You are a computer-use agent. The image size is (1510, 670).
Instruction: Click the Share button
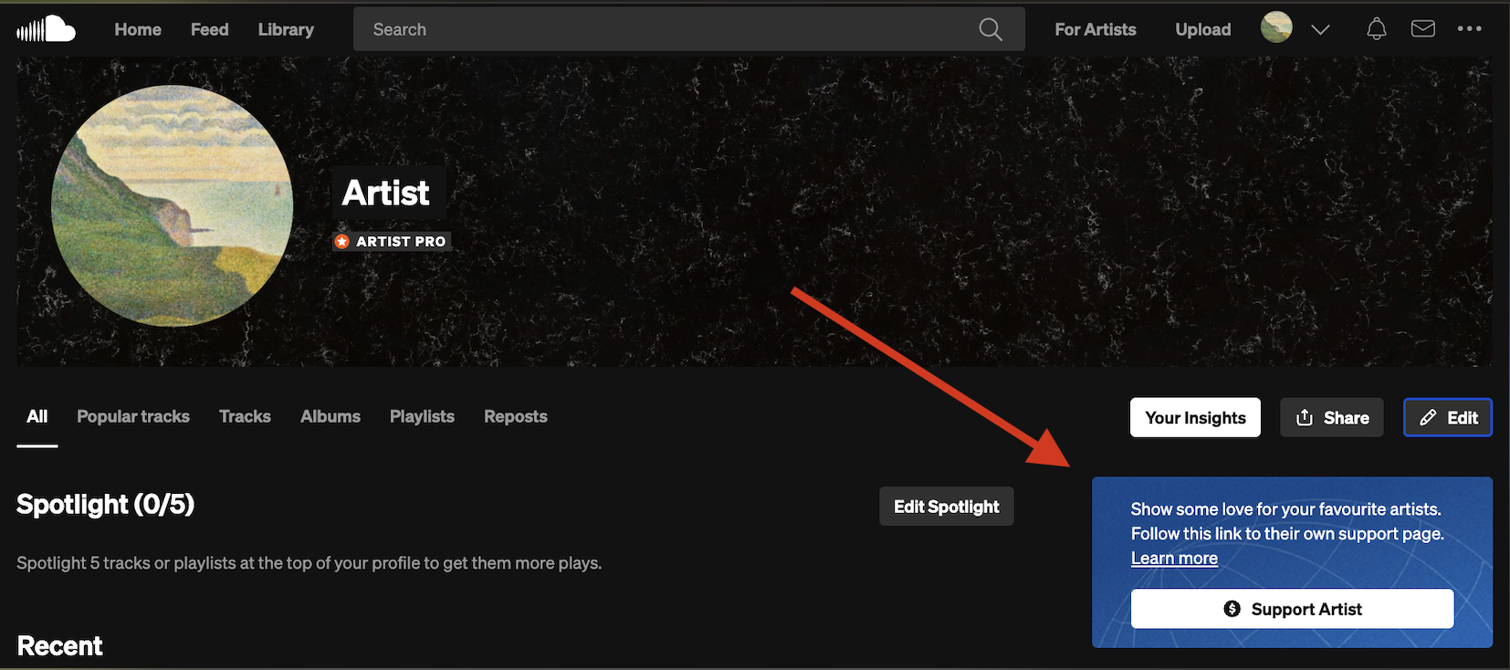coord(1331,417)
